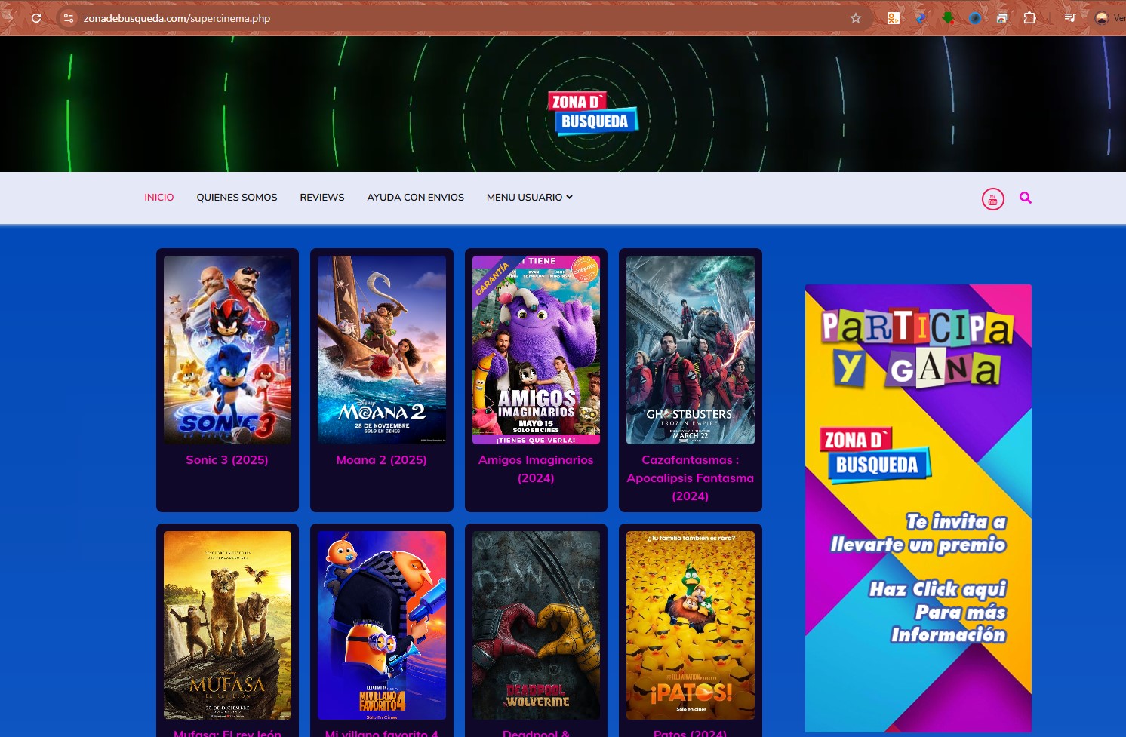The image size is (1126, 737).
Task: Open the REVIEWS menu item
Action: coord(322,198)
